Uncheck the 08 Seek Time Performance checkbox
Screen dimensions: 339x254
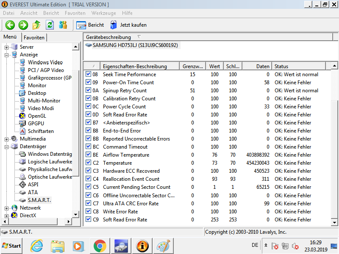pos(88,74)
